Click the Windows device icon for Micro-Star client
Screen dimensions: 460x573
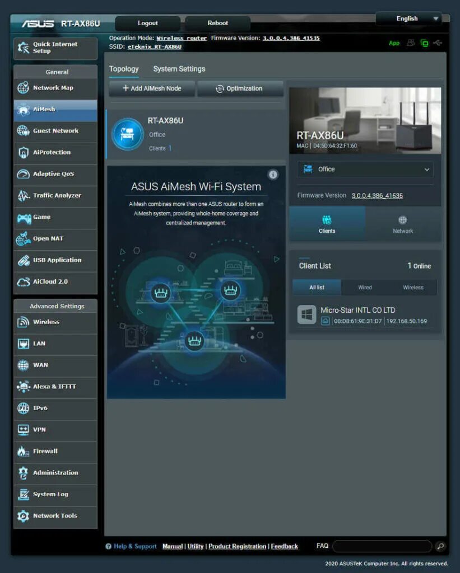coord(306,314)
